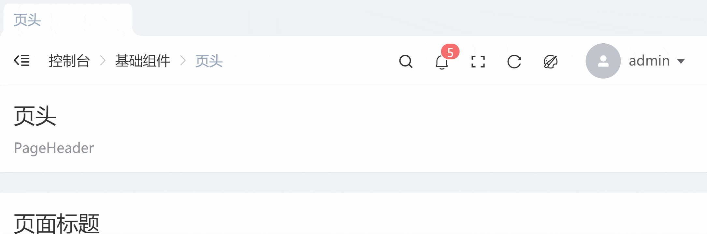
Task: Go to 基础组件 breadcrumb
Action: [143, 61]
